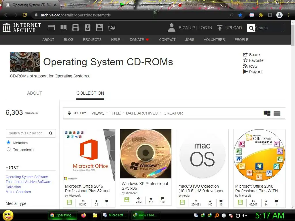This screenshot has height=221, width=295.
Task: Open the Video film-strip icon
Action: coord(75,28)
